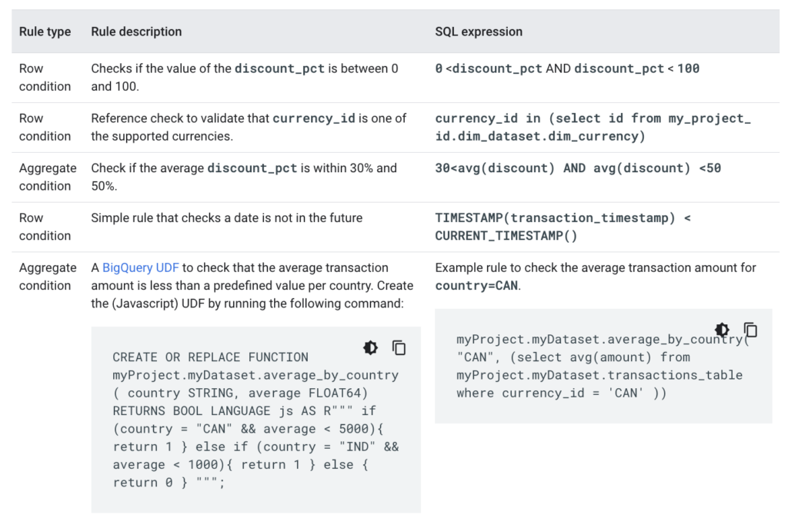Click Aggregate condition cell for average discount rule
The height and width of the screenshot is (518, 788).
tap(48, 177)
